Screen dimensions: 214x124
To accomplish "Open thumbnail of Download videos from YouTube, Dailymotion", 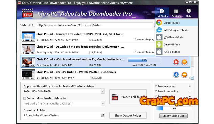I will [28, 49].
